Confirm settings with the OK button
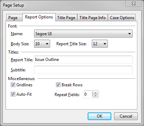 [x=99, y=116]
